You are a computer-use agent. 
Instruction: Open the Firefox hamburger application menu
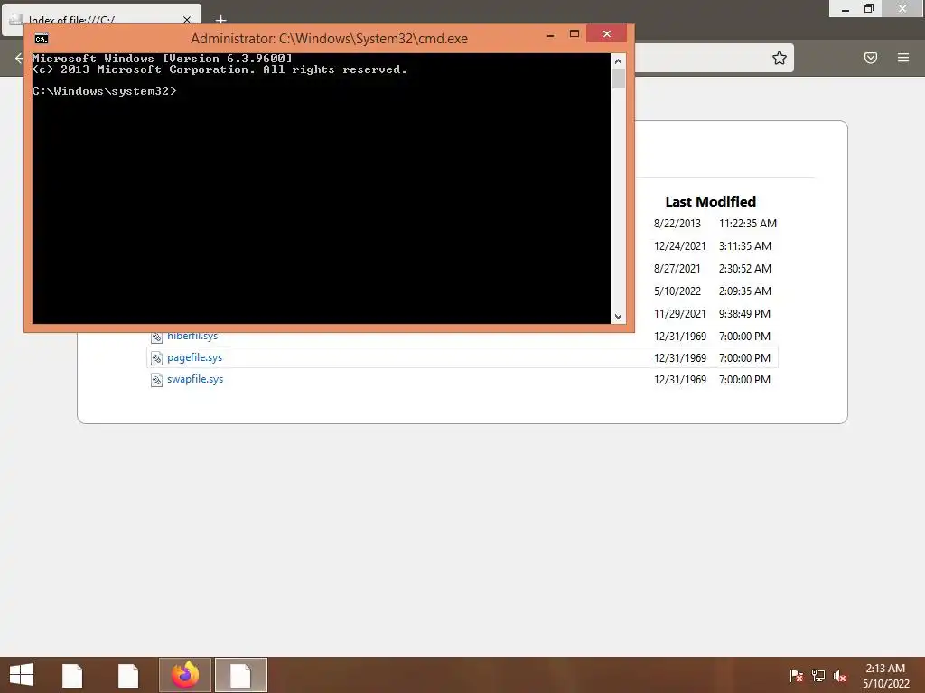903,58
